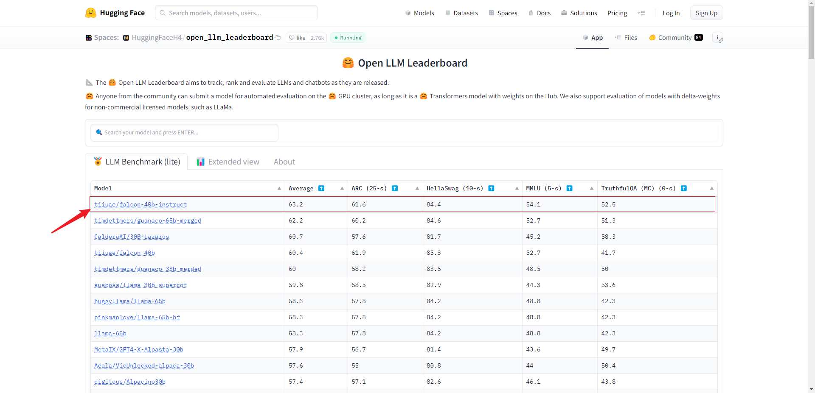Viewport: 815px width, 393px height.
Task: Open ausboss/llama-30b-supercot model link
Action: [141, 285]
